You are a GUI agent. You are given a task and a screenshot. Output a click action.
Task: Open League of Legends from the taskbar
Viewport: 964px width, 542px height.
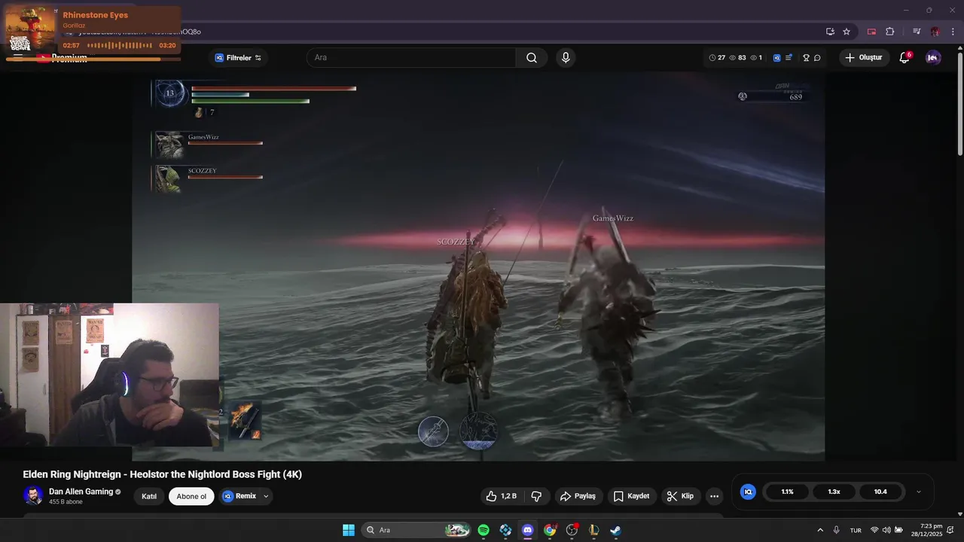pos(593,530)
